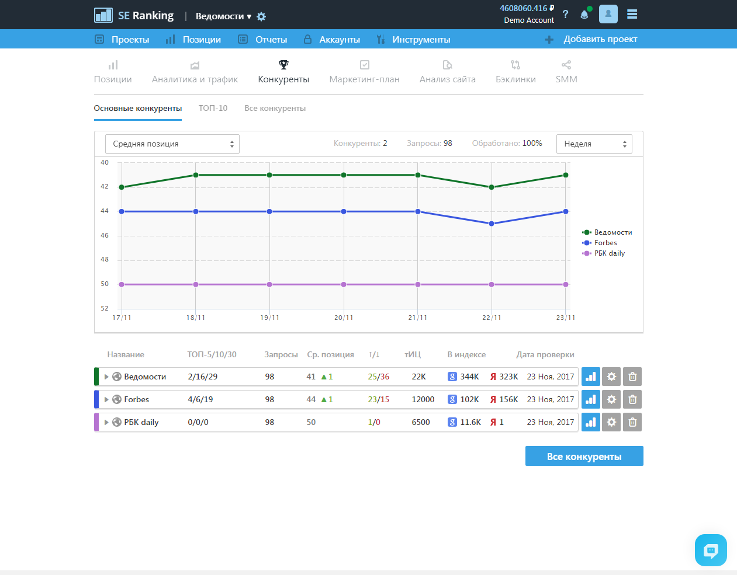Click the notifications bell icon
Screen dimensions: 737x575
(x=584, y=15)
